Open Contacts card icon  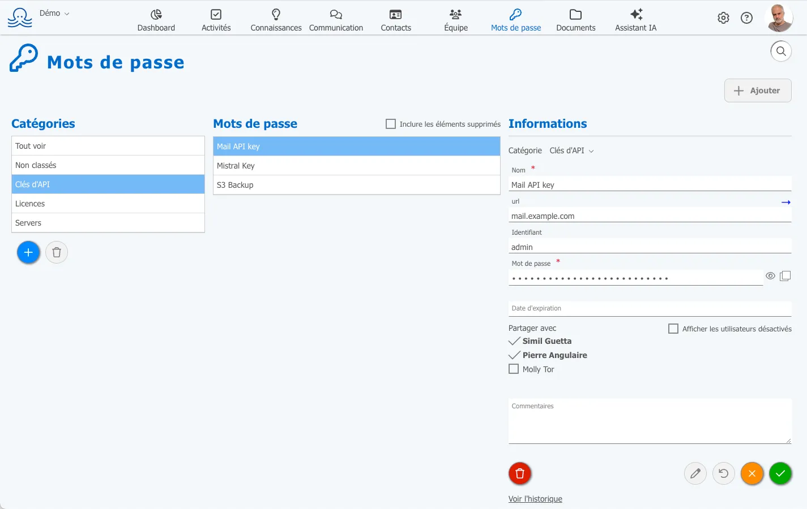(x=396, y=14)
